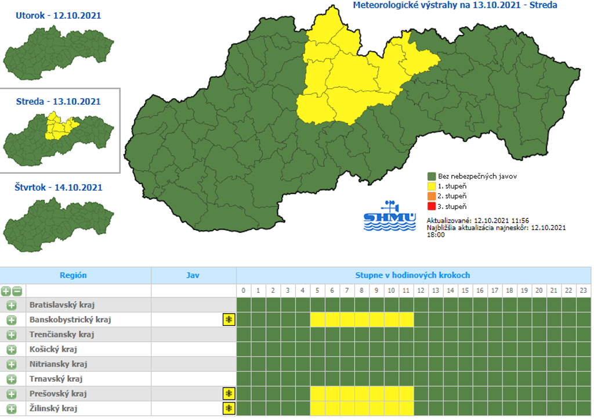Click the Jav column header
The image size is (594, 420).
click(x=193, y=275)
